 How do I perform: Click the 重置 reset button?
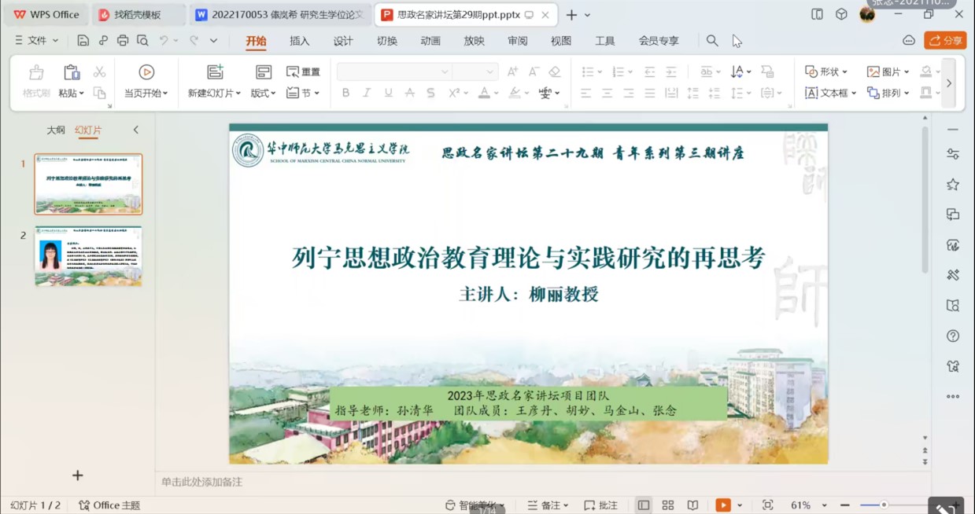[304, 72]
